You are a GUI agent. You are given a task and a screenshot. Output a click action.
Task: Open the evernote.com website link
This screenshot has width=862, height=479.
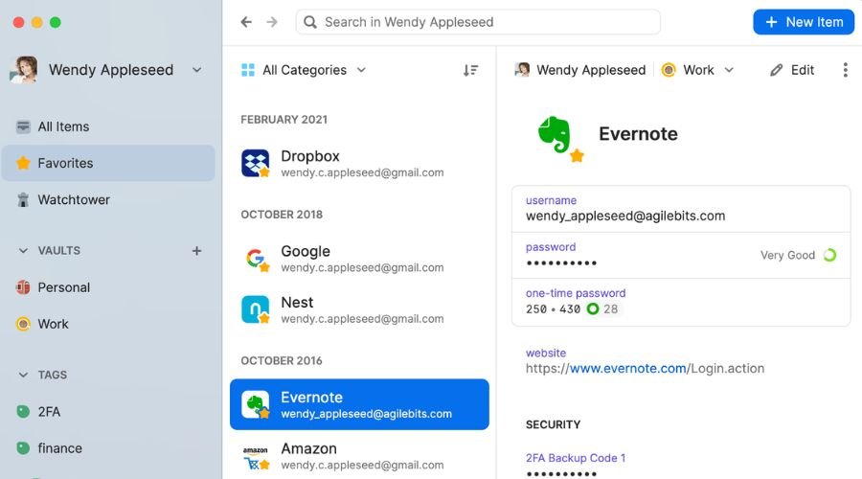[x=627, y=369]
